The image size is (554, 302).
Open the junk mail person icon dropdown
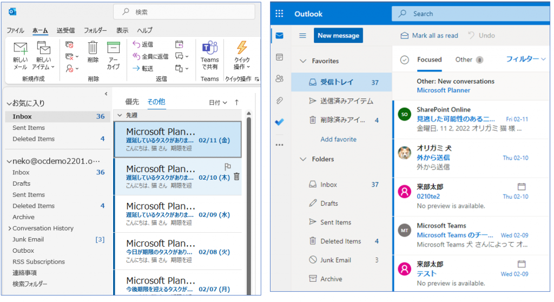tap(72, 69)
